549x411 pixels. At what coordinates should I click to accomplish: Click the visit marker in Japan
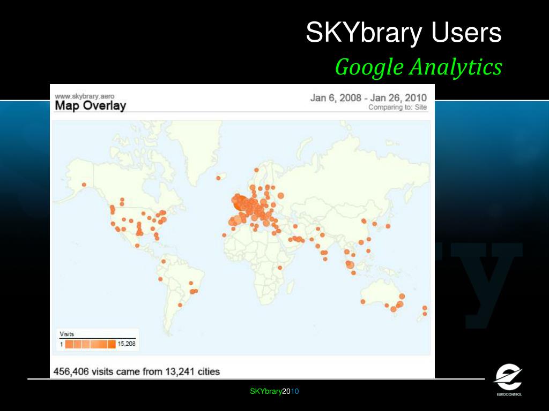pyautogui.click(x=388, y=226)
